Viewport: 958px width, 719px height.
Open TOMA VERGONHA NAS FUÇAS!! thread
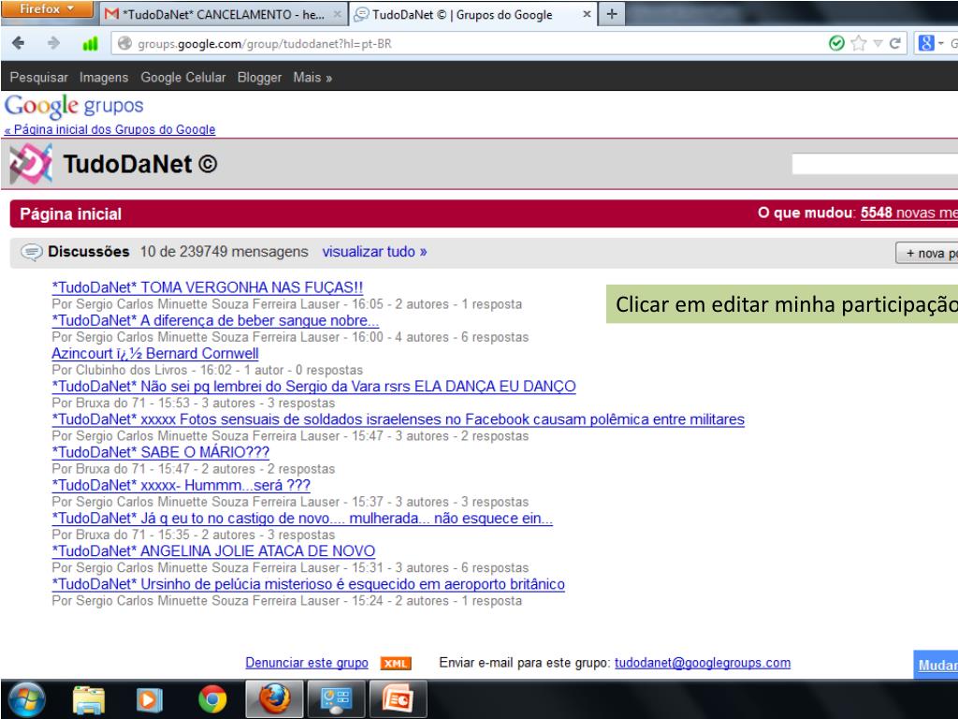(x=207, y=287)
